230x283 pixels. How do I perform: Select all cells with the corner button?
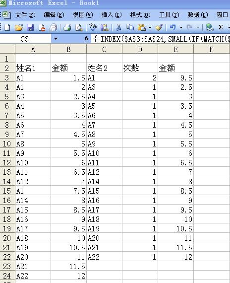click(x=7, y=49)
